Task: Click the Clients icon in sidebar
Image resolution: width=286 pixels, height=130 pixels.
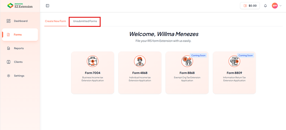Action: pyautogui.click(x=9, y=62)
